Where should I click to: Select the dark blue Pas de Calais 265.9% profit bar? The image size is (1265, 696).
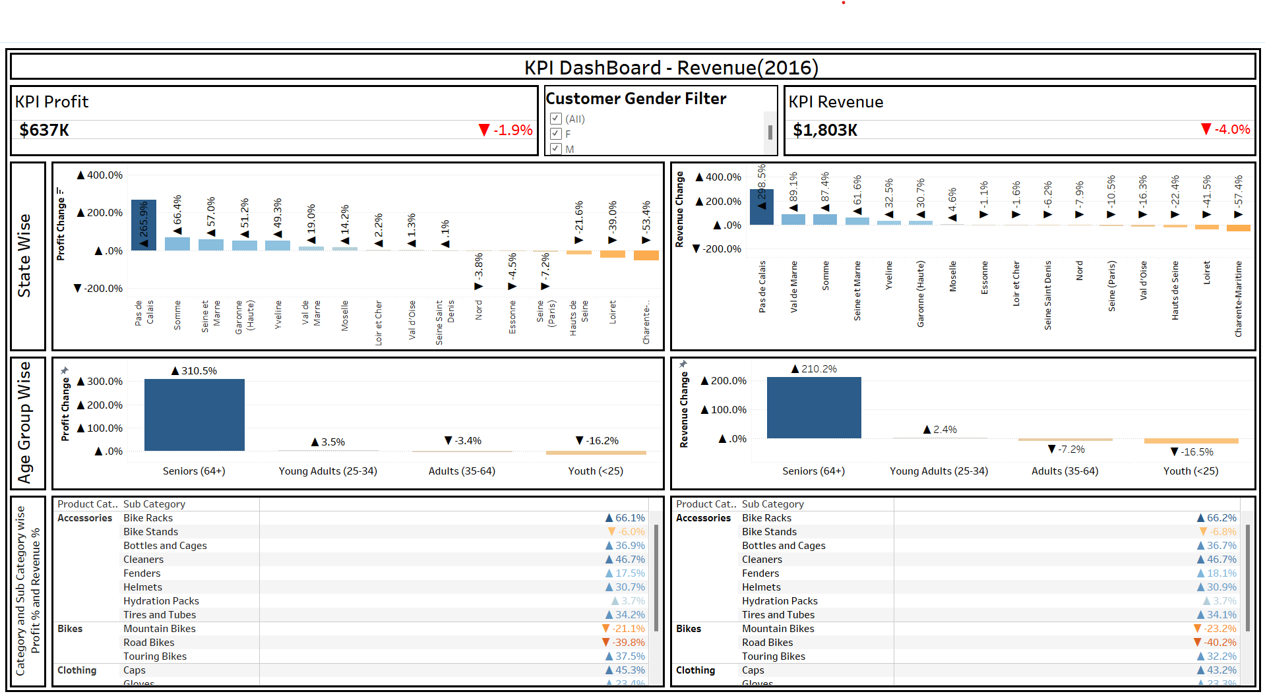pos(144,225)
